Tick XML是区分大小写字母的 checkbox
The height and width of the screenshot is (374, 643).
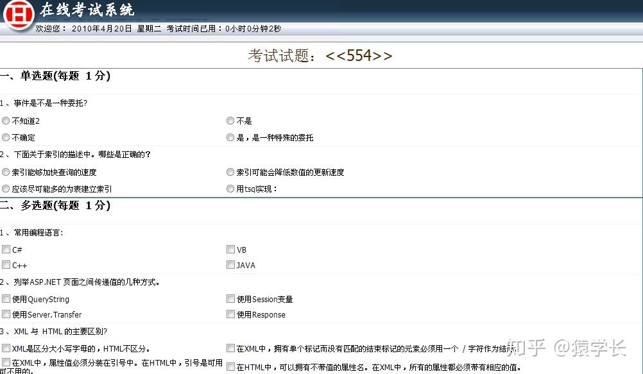pos(6,348)
